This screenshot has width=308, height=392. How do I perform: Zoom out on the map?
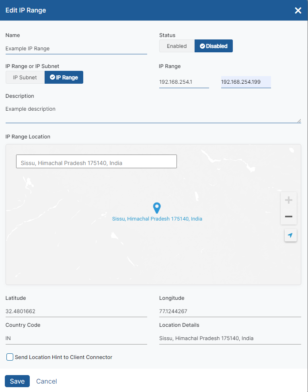click(288, 217)
